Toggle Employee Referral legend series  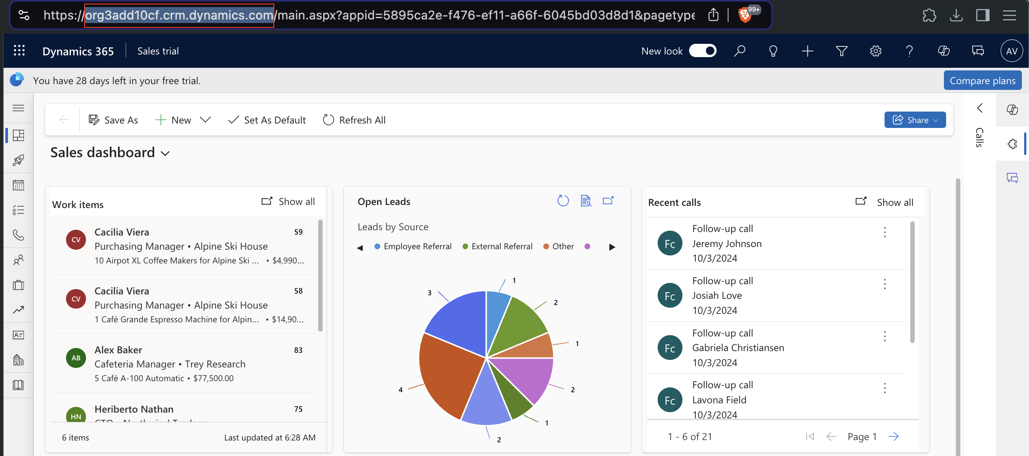pyautogui.click(x=413, y=247)
